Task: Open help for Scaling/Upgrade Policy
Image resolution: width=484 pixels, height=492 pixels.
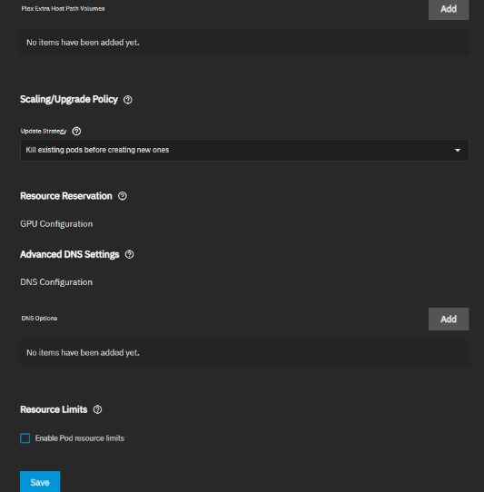Action: click(x=128, y=100)
